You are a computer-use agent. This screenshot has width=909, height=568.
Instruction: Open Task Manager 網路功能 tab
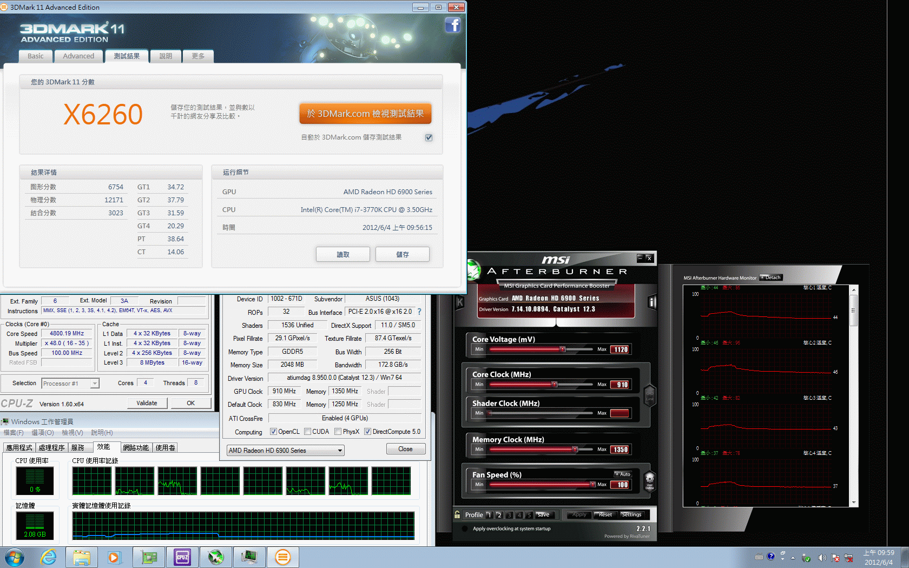click(136, 447)
